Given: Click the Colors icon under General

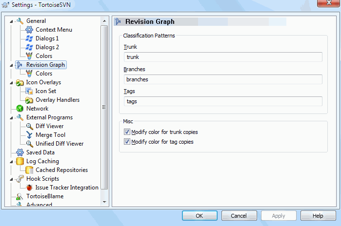Looking at the screenshot, I should (29, 56).
